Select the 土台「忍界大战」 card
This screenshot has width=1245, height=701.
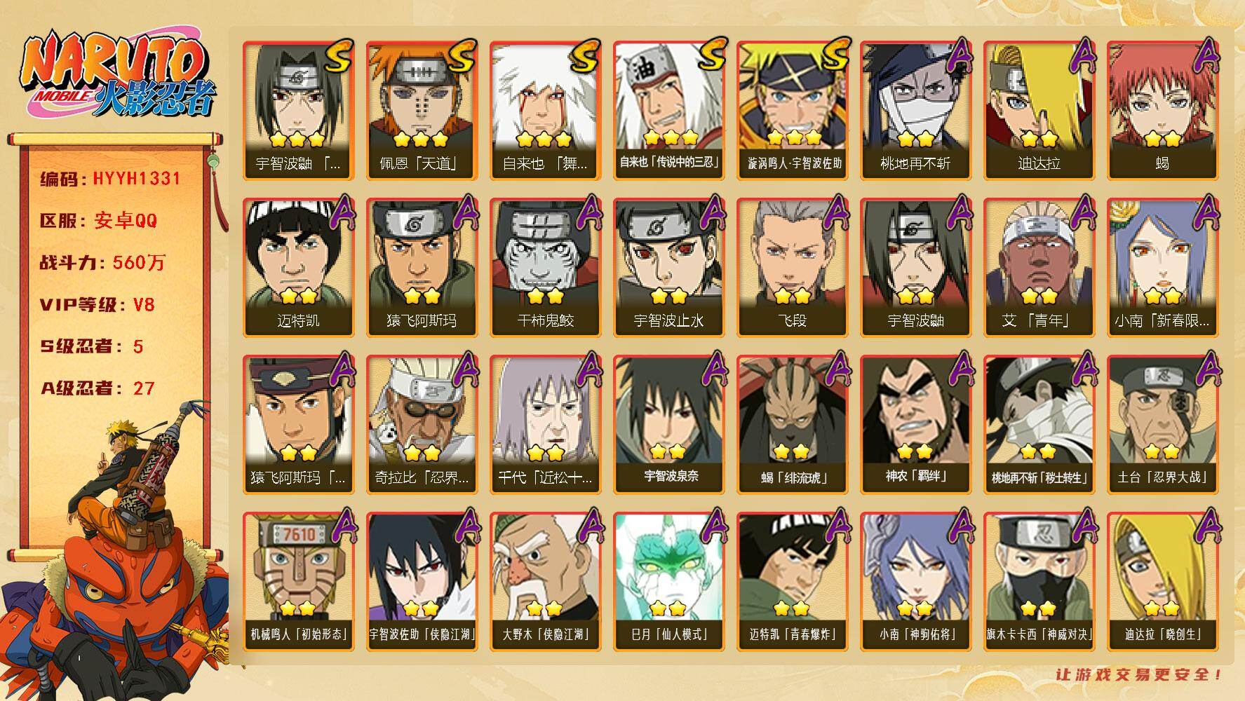tap(1163, 425)
